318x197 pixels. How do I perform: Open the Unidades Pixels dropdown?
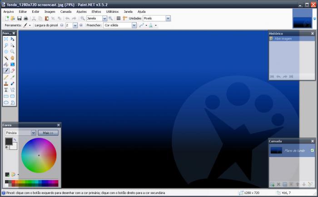[x=168, y=19]
